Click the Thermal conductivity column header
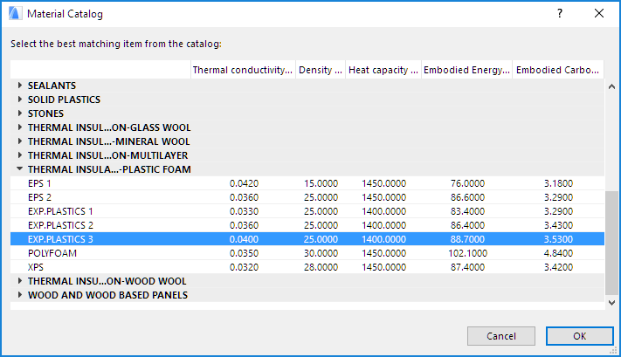 click(x=242, y=70)
